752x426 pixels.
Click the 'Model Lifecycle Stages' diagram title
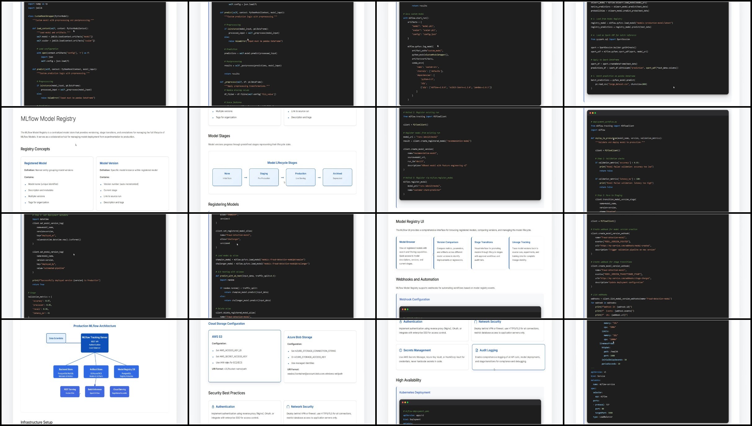coord(282,163)
